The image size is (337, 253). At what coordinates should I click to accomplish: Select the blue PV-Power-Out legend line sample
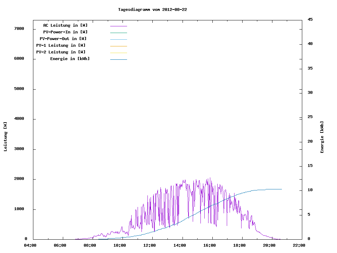[x=118, y=39]
